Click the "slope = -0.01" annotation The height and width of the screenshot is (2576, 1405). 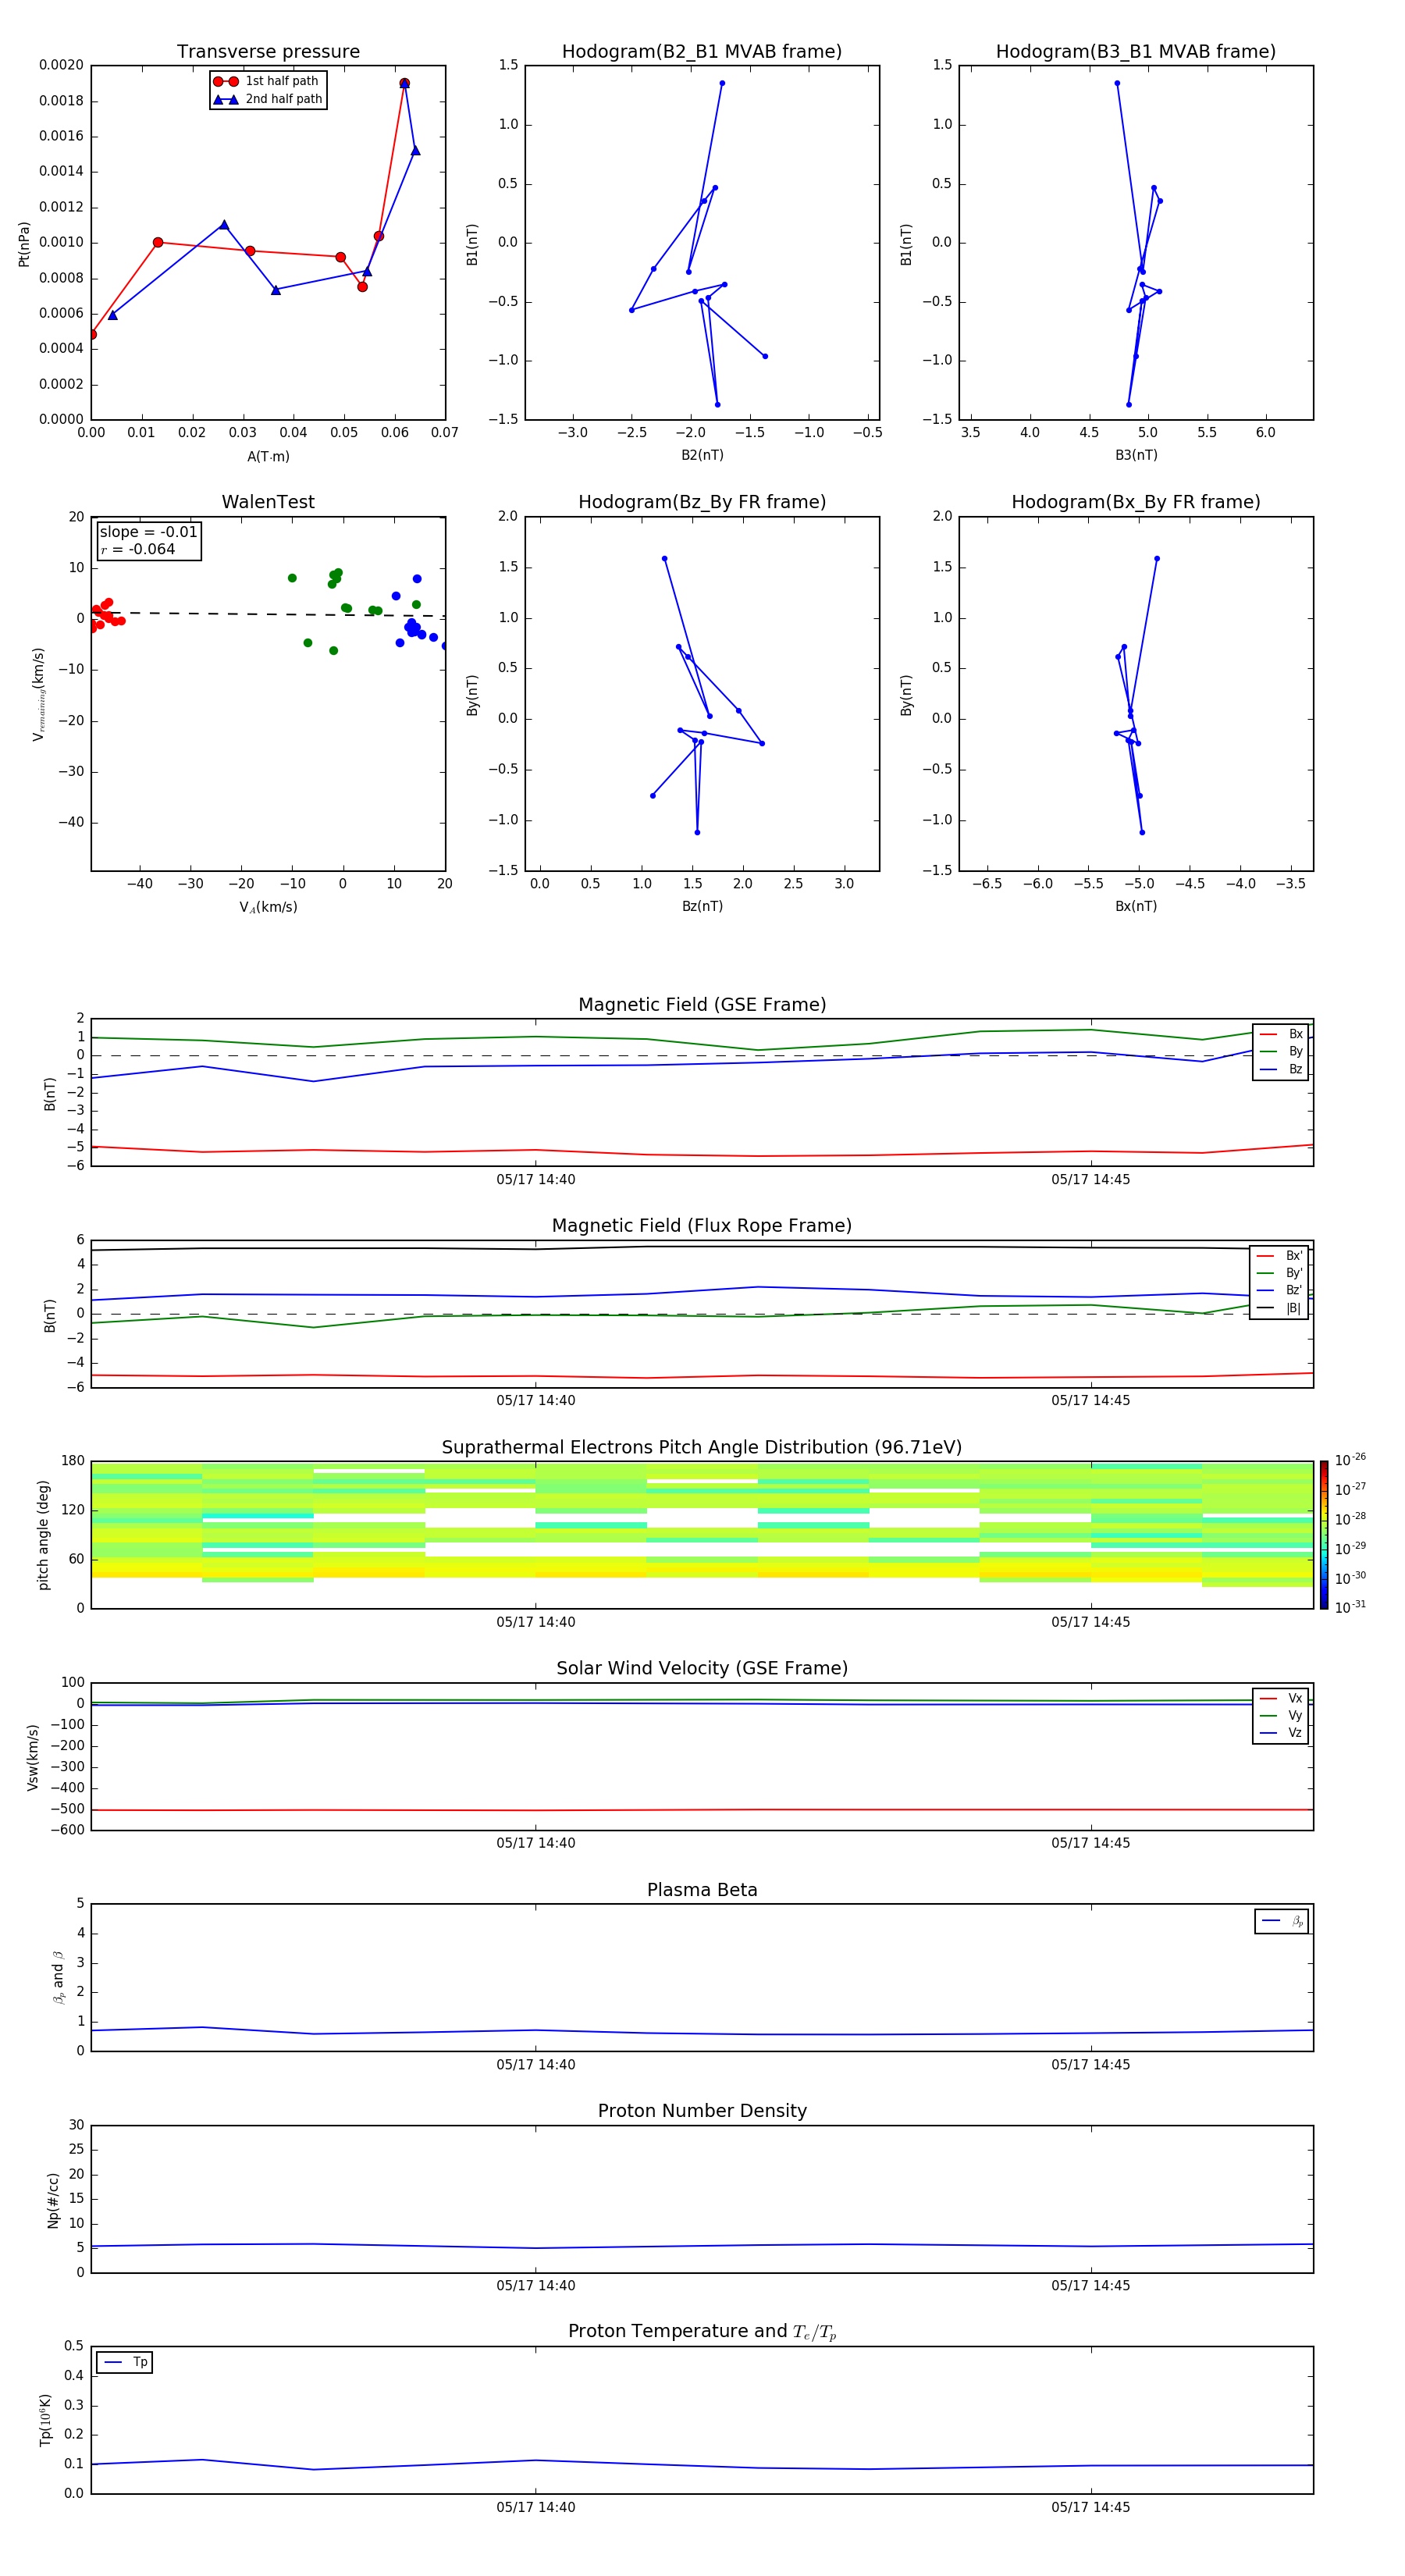148,532
